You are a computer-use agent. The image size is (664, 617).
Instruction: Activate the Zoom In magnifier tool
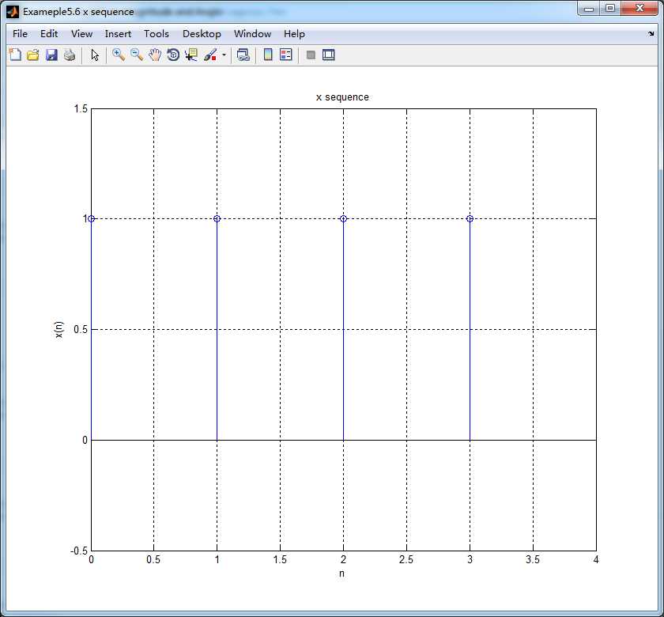(119, 55)
